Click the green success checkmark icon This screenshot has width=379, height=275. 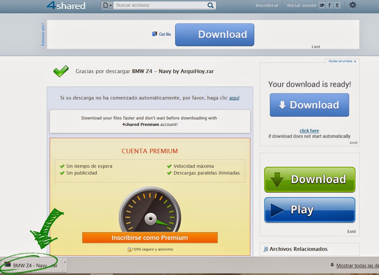61,71
